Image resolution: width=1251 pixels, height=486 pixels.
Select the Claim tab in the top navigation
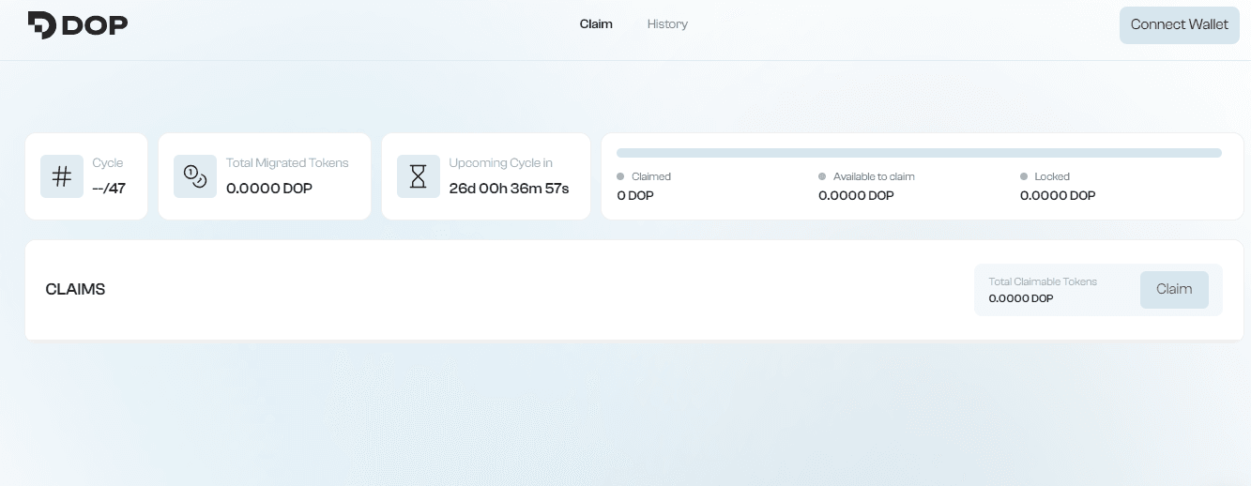[596, 24]
